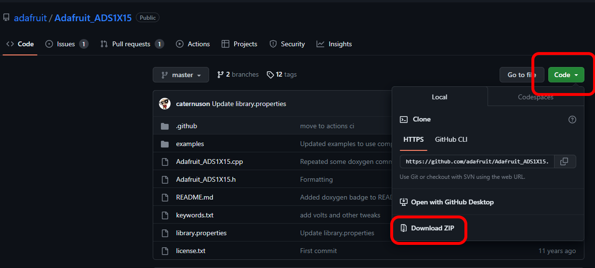Image resolution: width=595 pixels, height=268 pixels.
Task: Open 'add volts and other tweaks' commit
Action: [340, 215]
